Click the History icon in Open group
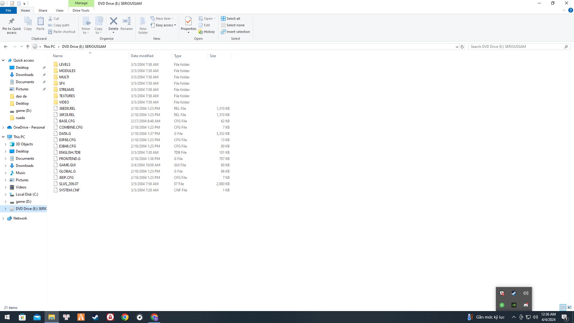The width and height of the screenshot is (574, 323). [201, 32]
